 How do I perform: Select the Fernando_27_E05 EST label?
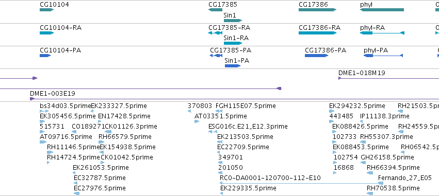(405, 178)
